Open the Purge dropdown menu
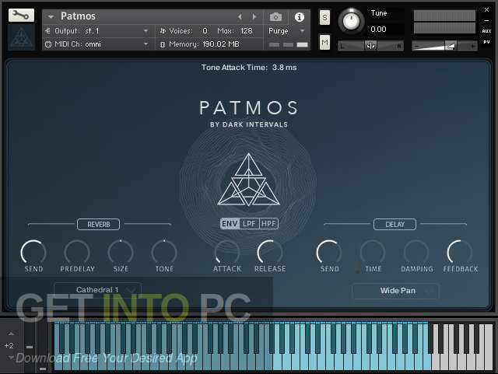 tap(286, 31)
